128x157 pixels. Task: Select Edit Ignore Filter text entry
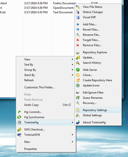click(x=93, y=93)
